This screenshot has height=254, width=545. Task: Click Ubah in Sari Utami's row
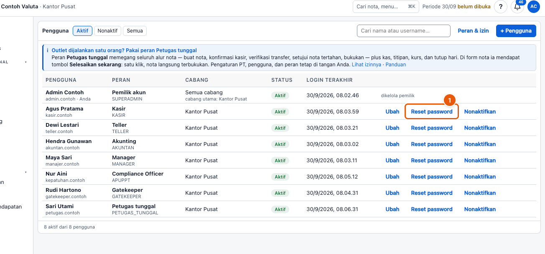click(392, 209)
